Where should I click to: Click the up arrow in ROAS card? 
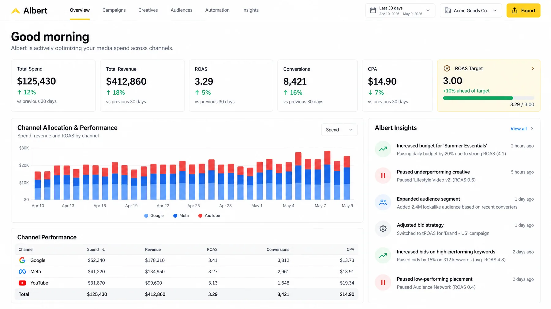click(197, 93)
